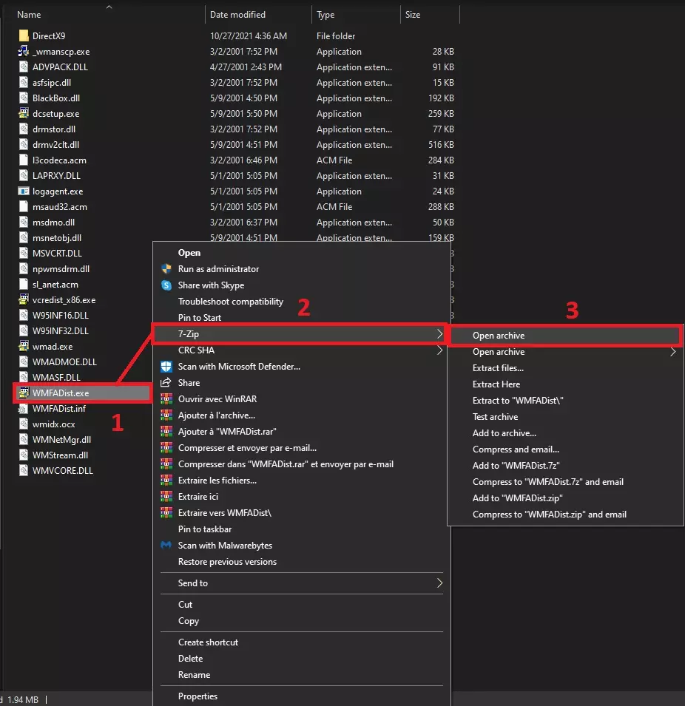Choose Extract files... in 7-Zip submenu
685x706 pixels.
498,368
